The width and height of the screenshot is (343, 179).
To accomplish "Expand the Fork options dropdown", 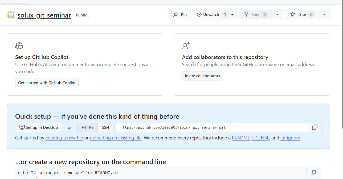I will [x=277, y=15].
